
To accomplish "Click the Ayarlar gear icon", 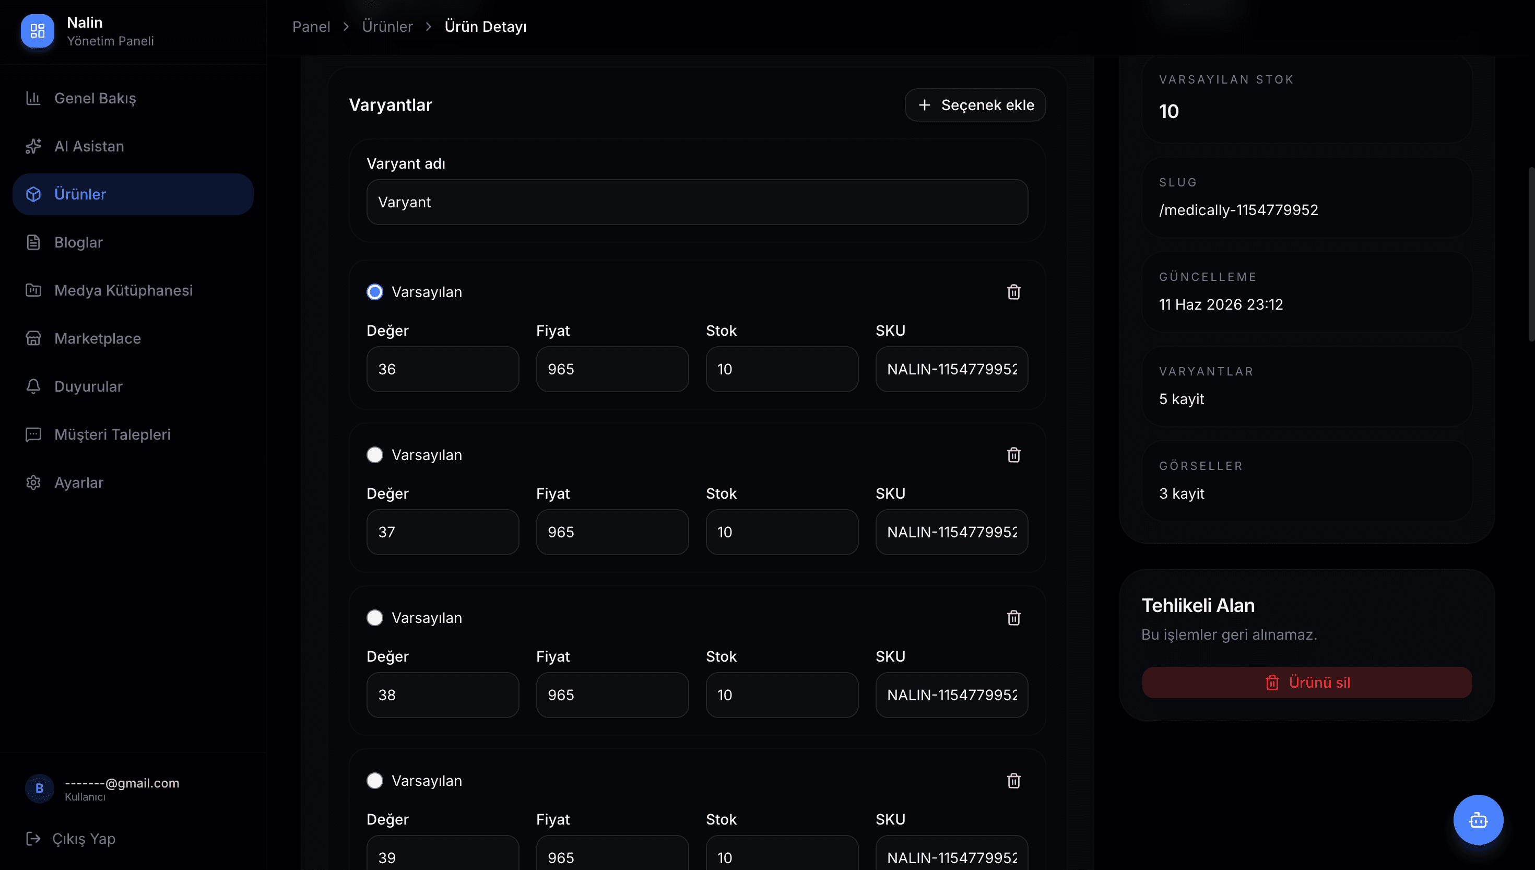I will (x=33, y=482).
